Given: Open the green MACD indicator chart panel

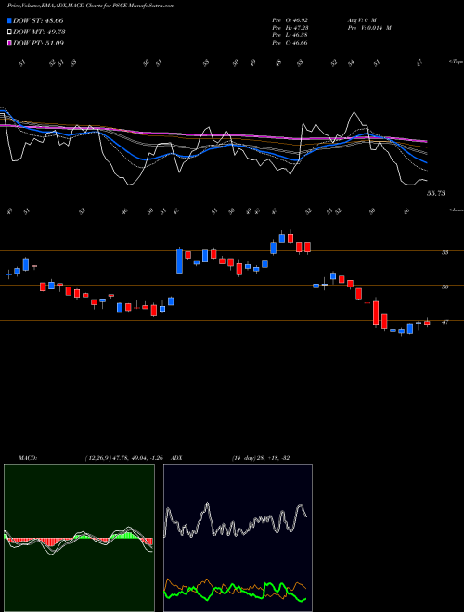Looking at the screenshot, I should pos(79,538).
